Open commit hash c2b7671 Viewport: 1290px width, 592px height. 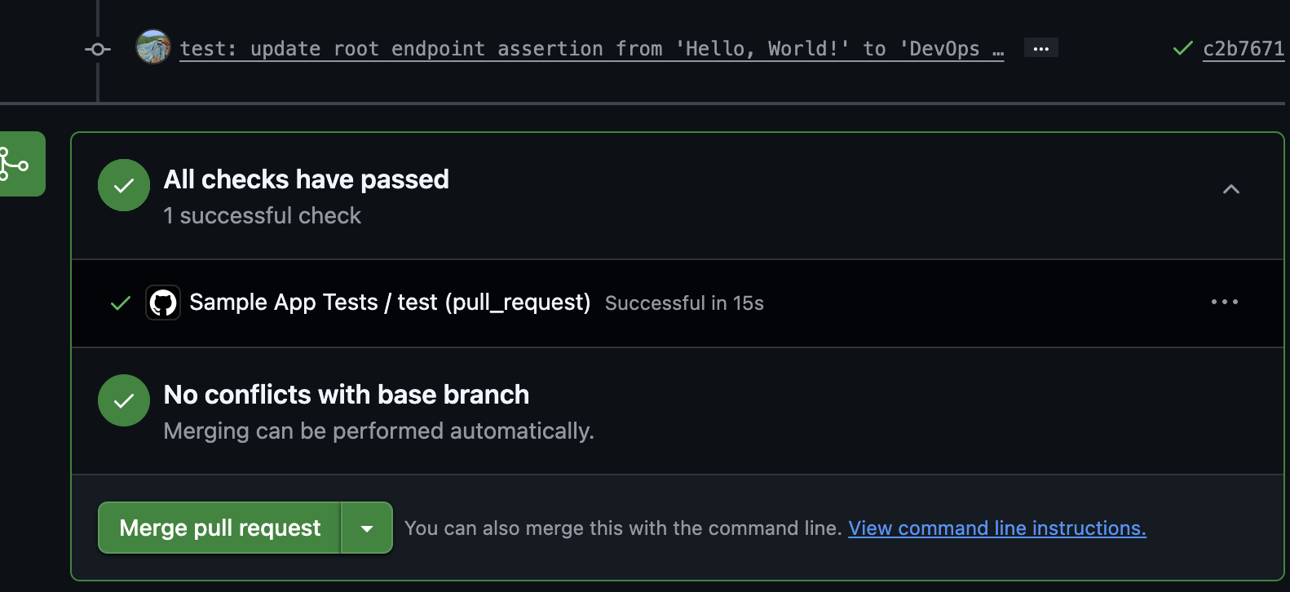(x=1244, y=49)
